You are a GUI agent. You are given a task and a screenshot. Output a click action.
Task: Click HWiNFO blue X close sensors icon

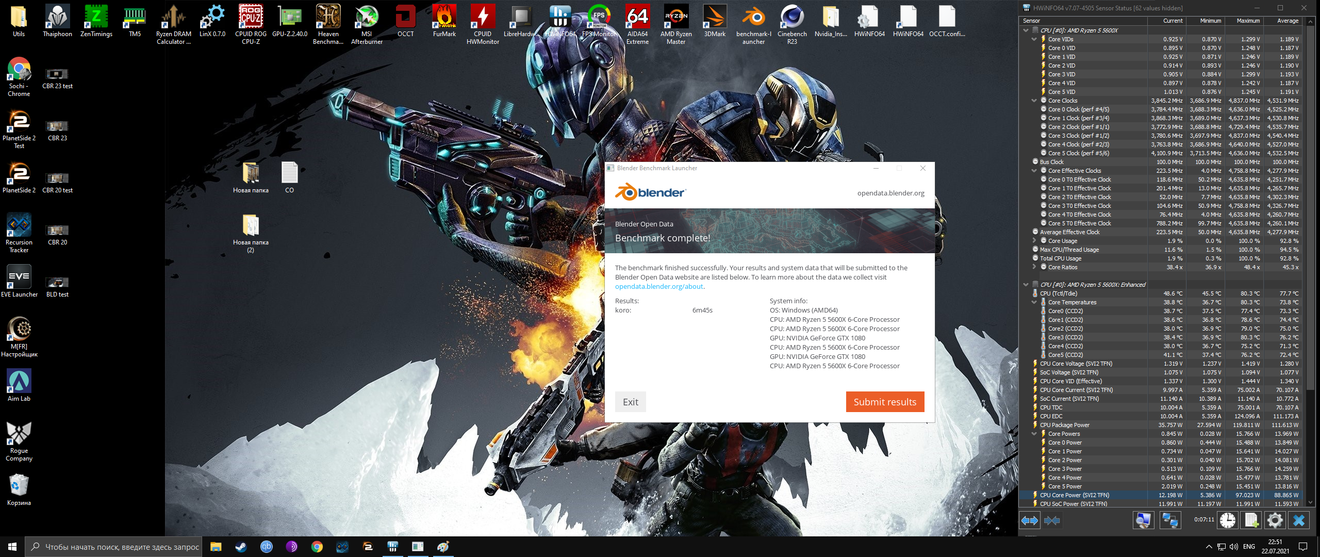coord(1298,520)
